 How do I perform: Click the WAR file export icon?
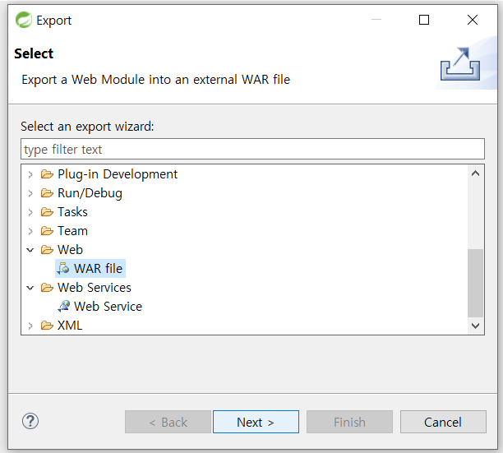point(63,269)
